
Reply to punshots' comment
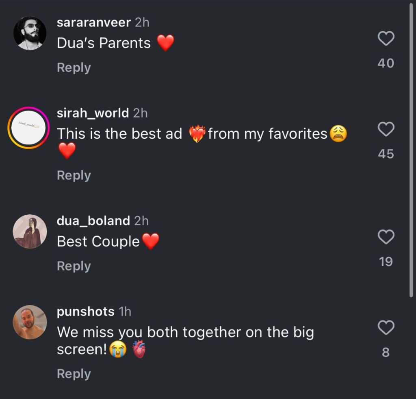click(x=74, y=374)
